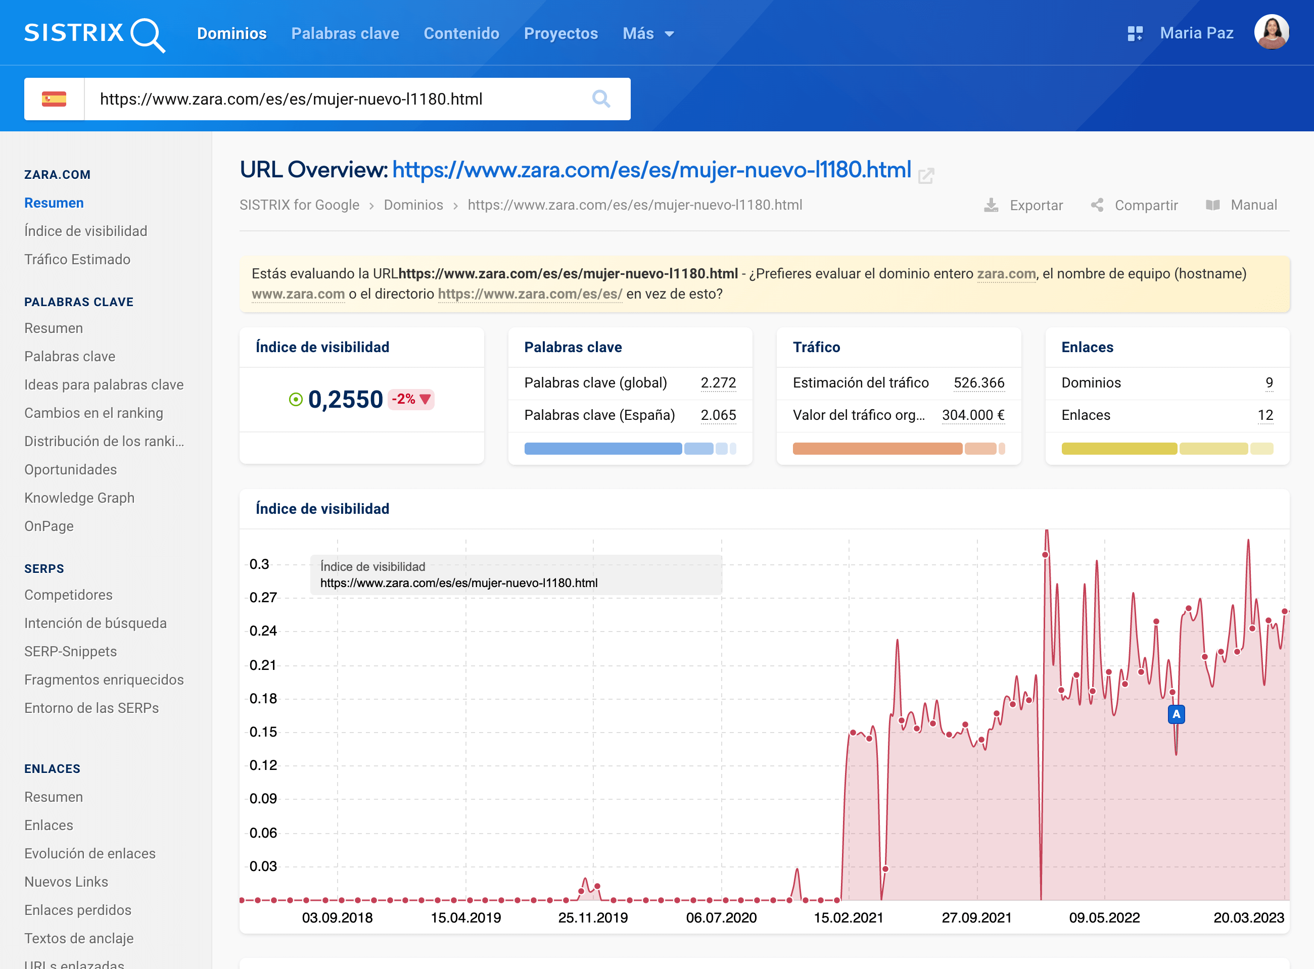Open Ideas para palabras clave
1314x969 pixels.
(104, 384)
